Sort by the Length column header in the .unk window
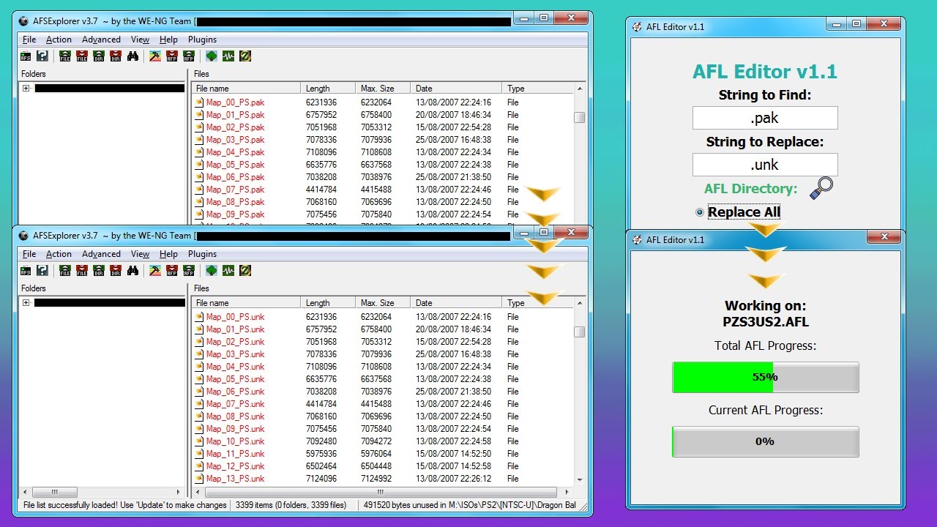 pyautogui.click(x=328, y=302)
